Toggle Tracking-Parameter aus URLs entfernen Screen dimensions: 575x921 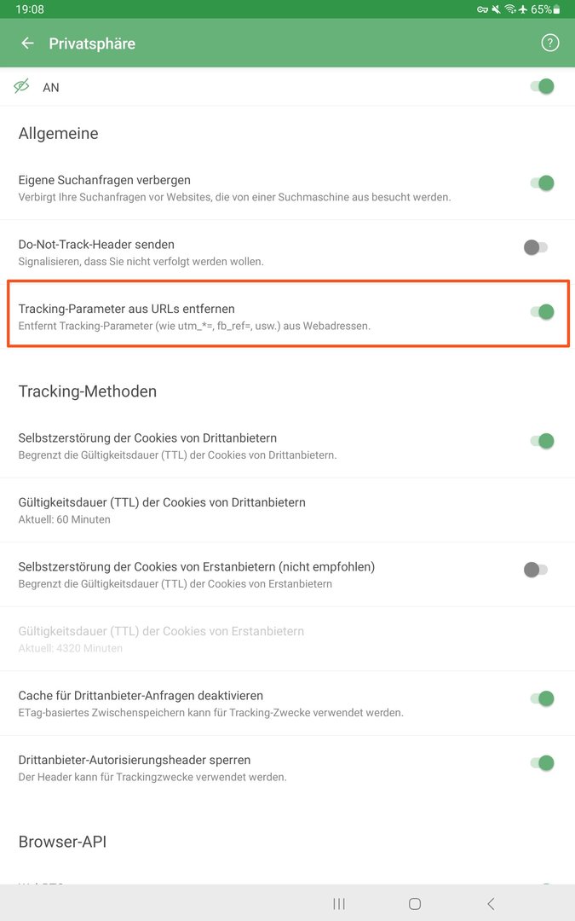(x=542, y=312)
